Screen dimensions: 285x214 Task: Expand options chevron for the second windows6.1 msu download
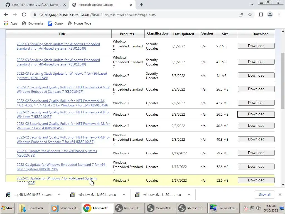[x=189, y=194]
